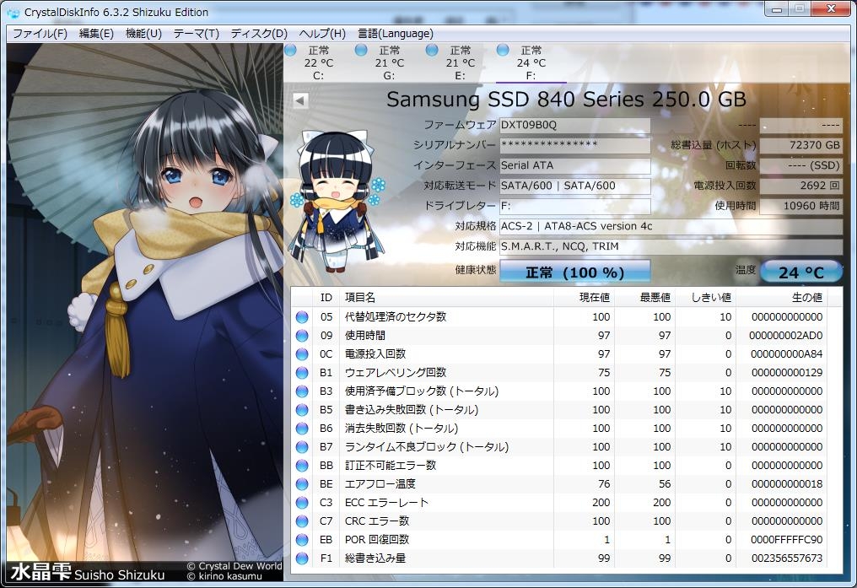Click the S.M.A.R.T., NCQ, TRIM features field
Screen dimensions: 857x588
(671, 246)
